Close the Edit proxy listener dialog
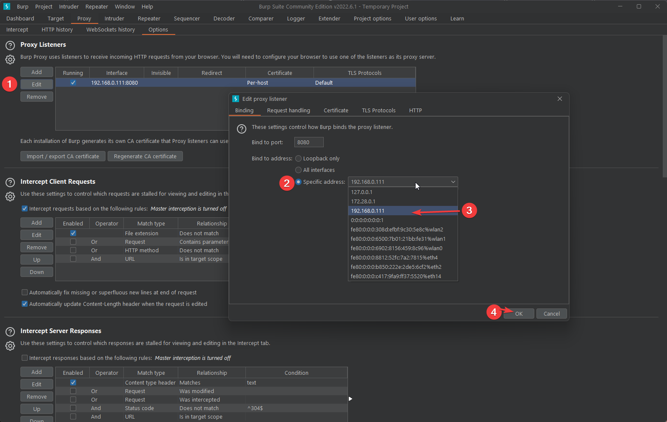Viewport: 667px width, 422px height. tap(560, 99)
